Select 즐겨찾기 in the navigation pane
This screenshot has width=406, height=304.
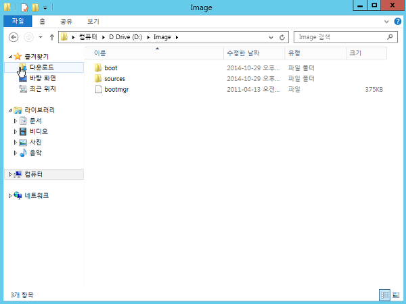point(37,56)
